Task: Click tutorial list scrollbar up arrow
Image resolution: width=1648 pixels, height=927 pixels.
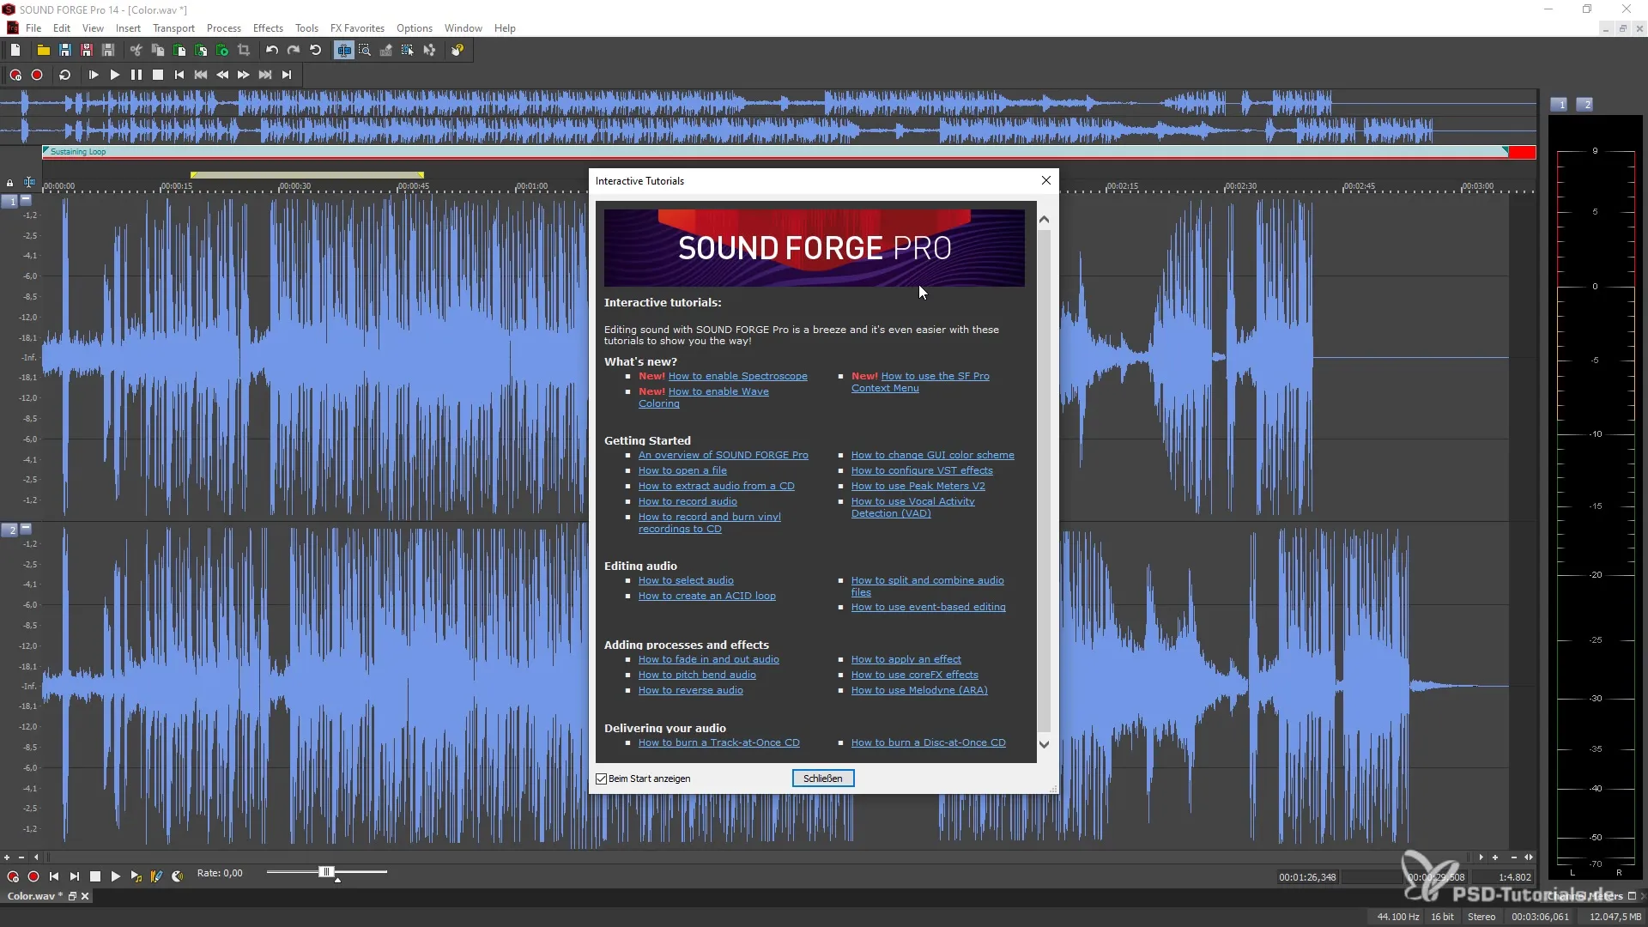Action: [1044, 220]
